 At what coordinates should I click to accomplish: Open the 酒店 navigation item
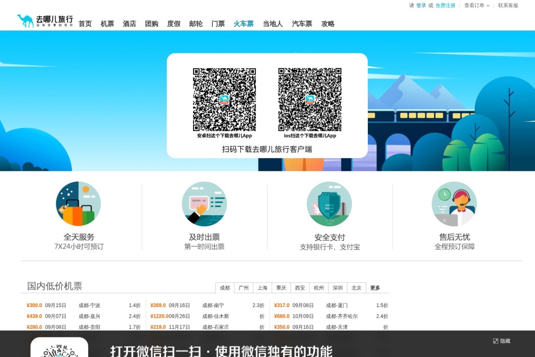129,24
